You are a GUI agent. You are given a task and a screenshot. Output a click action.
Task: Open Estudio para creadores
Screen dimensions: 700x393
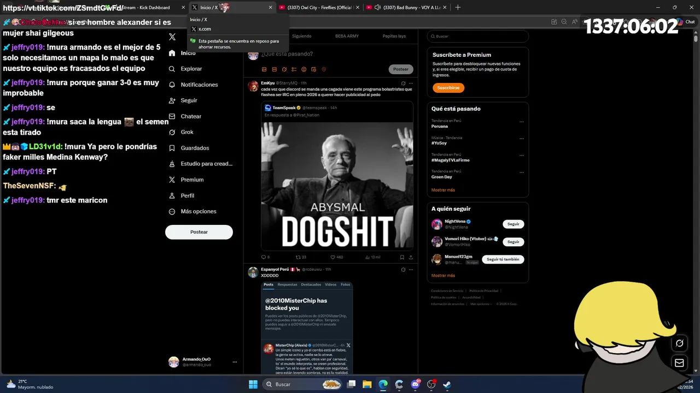200,164
